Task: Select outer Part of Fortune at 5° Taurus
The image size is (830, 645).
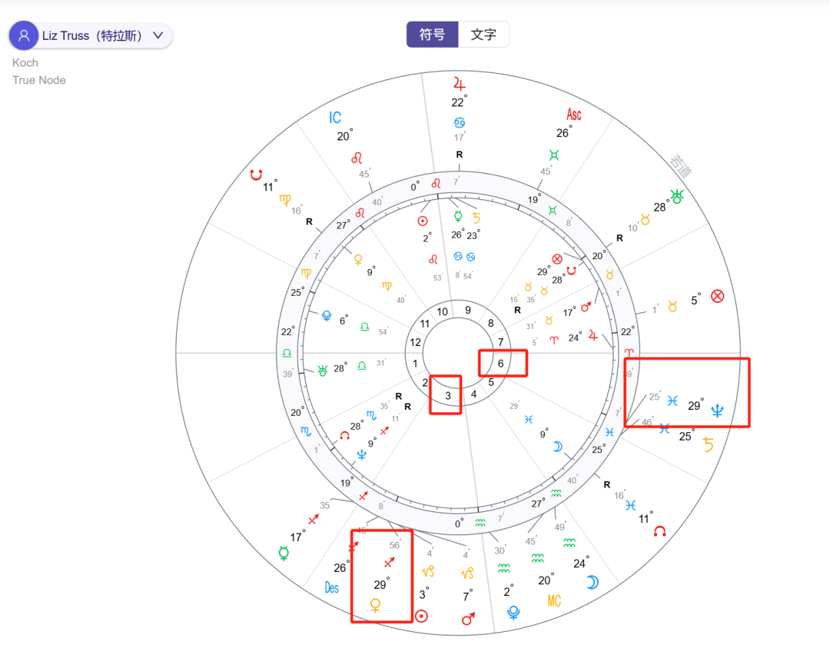Action: point(717,296)
